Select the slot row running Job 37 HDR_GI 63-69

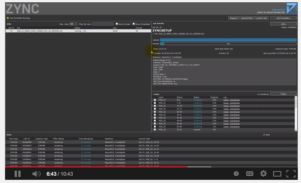(151, 152)
